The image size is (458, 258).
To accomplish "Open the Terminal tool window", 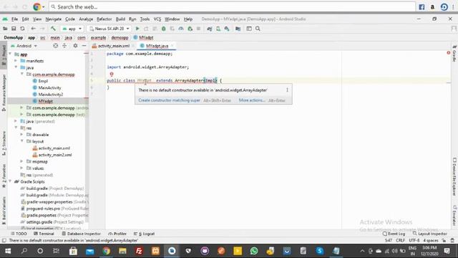I will (44, 234).
